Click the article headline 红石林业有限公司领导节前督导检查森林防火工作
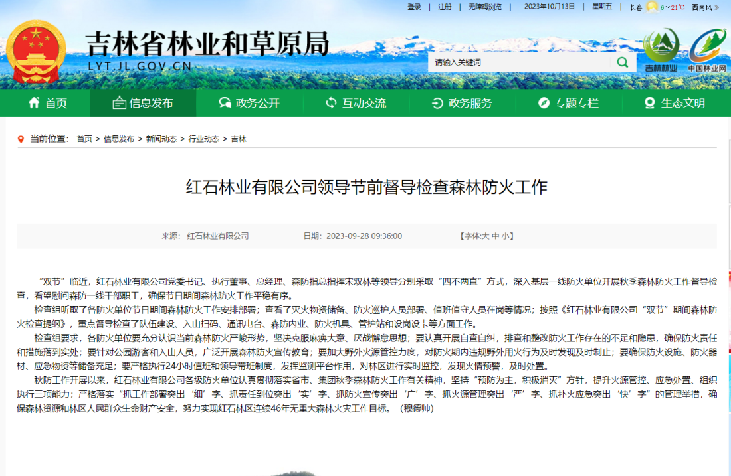This screenshot has width=731, height=476. 366,187
